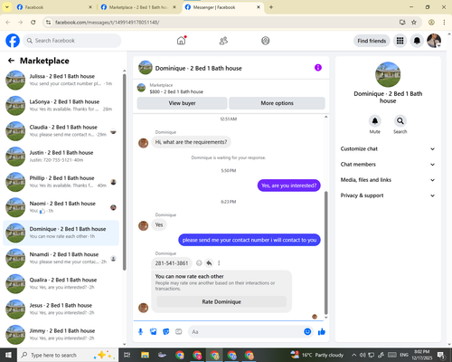Open Windows Start menu

pyautogui.click(x=8, y=355)
